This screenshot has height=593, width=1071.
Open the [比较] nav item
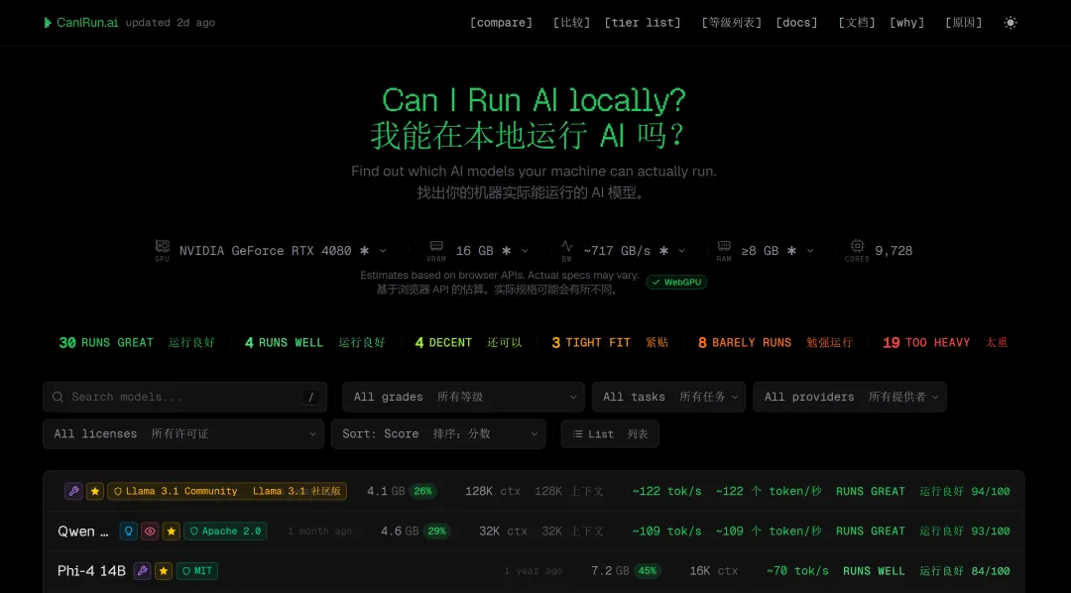tap(571, 23)
